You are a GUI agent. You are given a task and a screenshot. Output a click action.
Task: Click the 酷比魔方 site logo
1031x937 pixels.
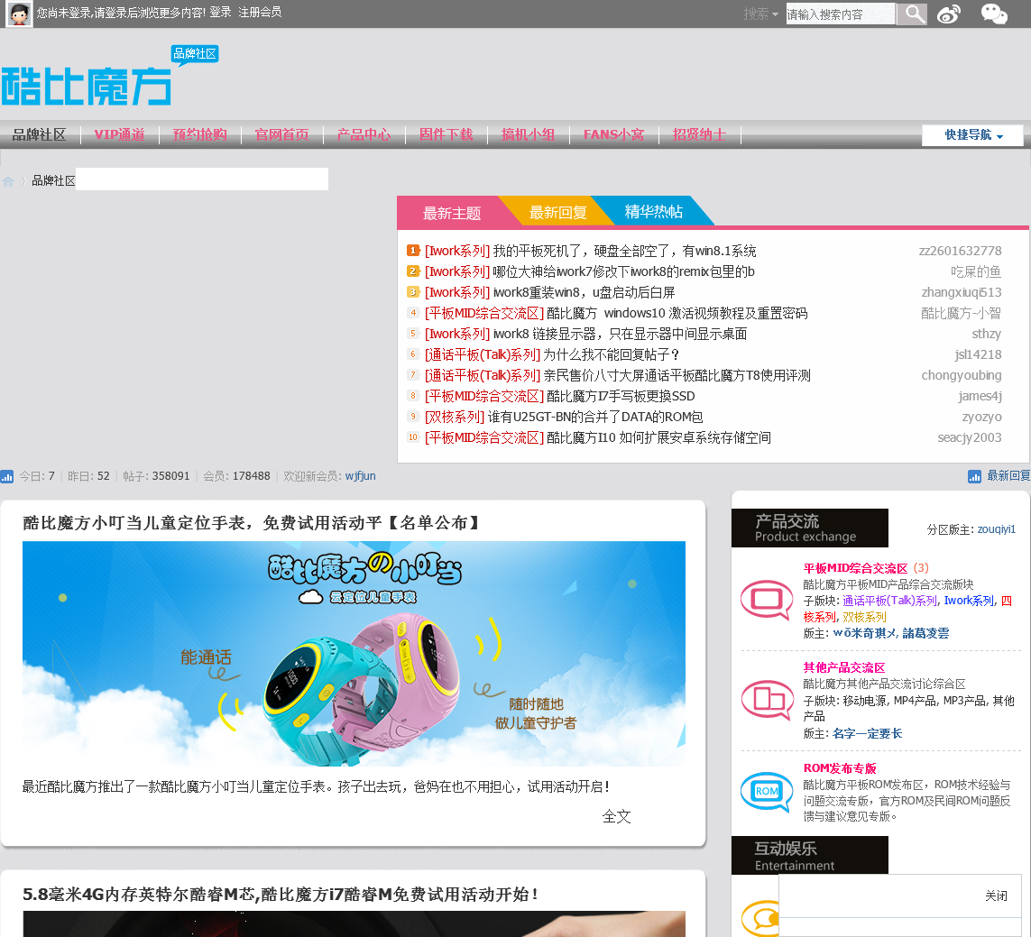click(86, 87)
